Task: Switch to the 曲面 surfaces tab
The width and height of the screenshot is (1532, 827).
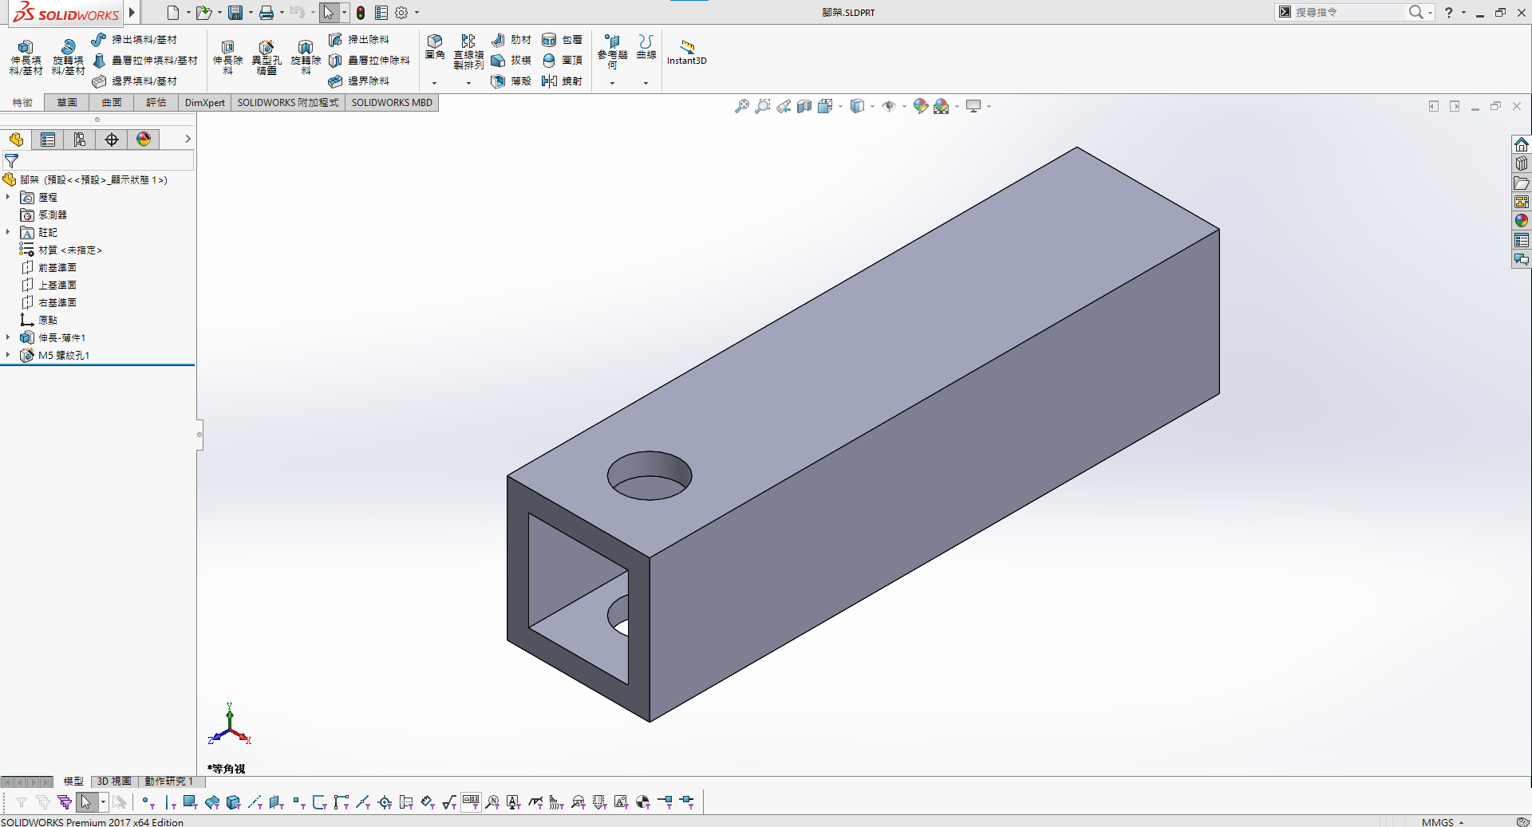Action: tap(112, 103)
